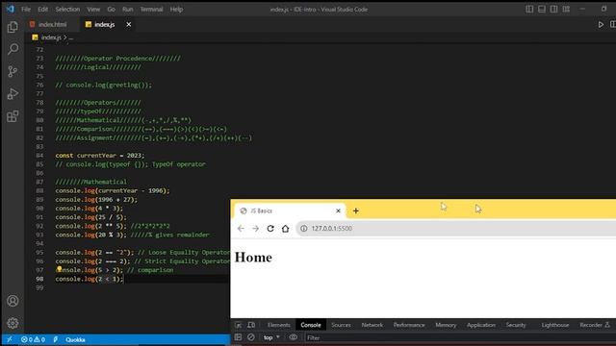Select the JS Basics browser tab
Viewport: 616px width, 346px height.
click(x=290, y=210)
